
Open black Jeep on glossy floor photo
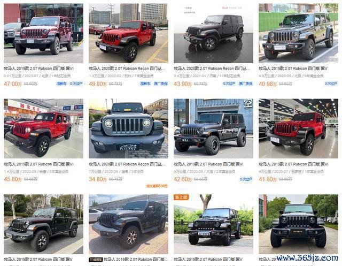pos(213,33)
